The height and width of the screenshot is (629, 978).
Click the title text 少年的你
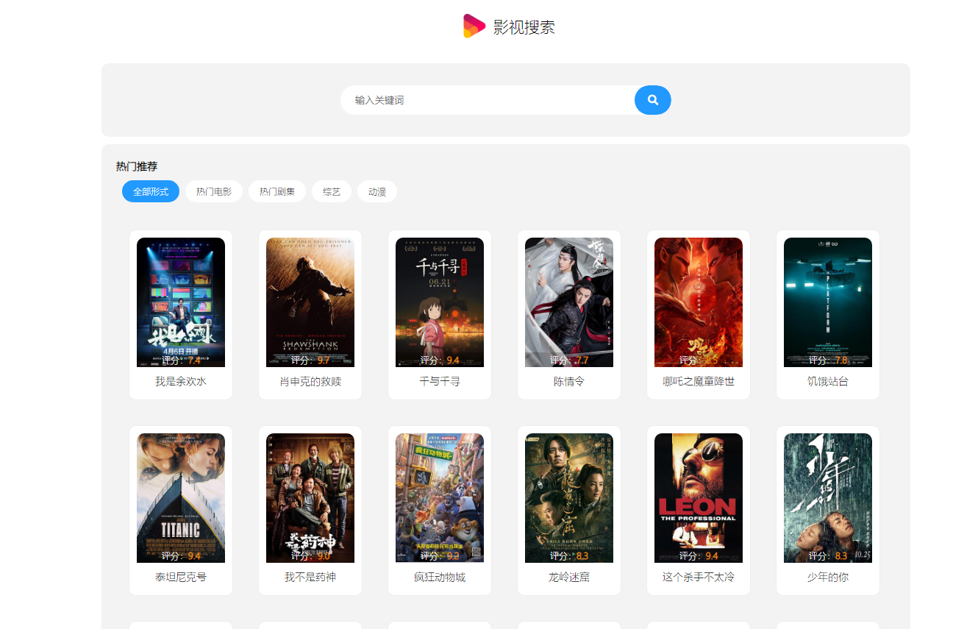(828, 578)
